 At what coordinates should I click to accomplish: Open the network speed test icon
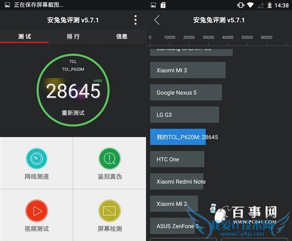[36, 158]
